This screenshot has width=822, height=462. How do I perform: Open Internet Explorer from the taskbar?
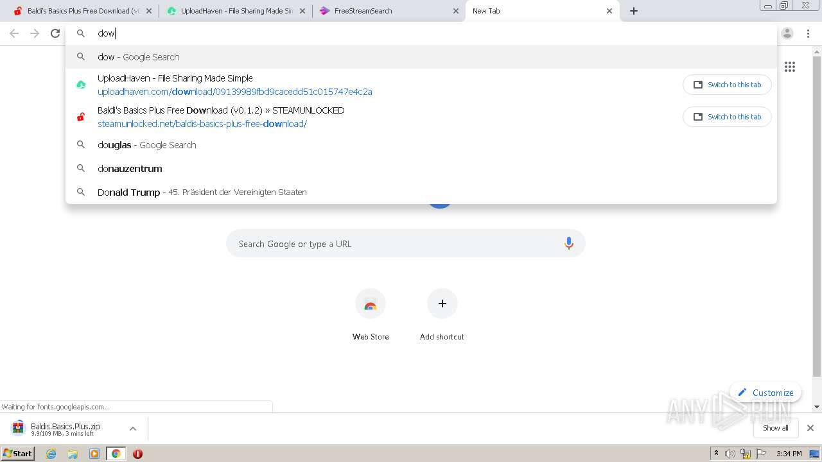(x=51, y=454)
